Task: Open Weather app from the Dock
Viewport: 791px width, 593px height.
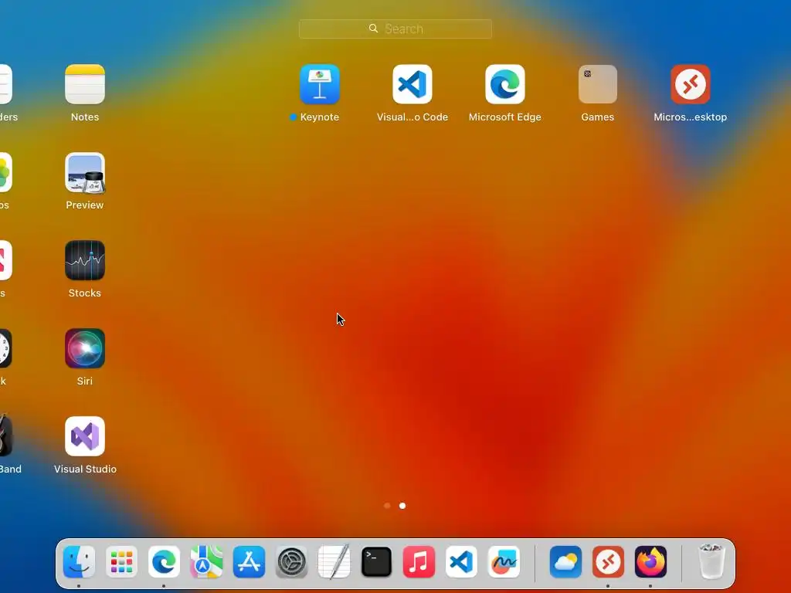Action: 565,562
